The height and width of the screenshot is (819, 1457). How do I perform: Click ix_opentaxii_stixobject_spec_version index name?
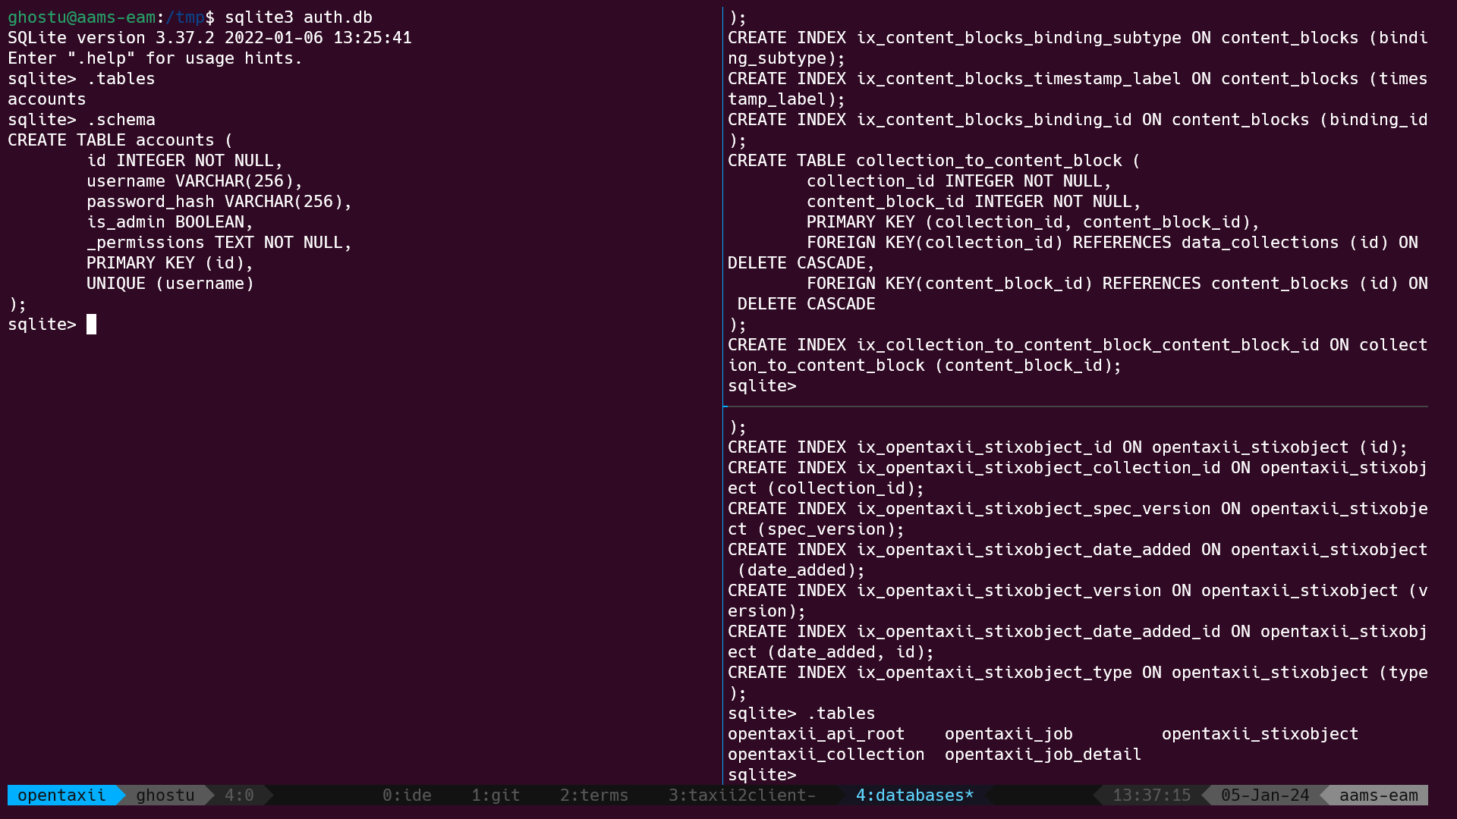click(1033, 509)
